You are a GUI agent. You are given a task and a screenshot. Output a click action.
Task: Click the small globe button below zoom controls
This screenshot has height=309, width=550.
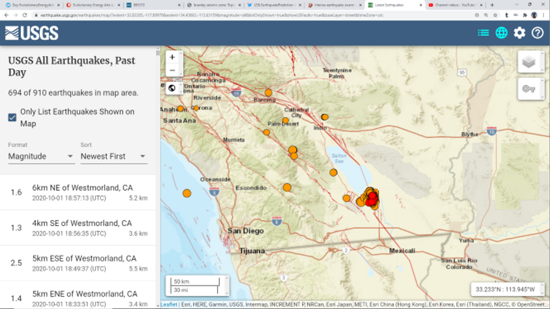172,88
